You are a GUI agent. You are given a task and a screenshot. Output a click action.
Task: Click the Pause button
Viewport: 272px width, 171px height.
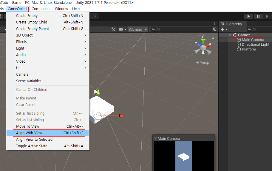click(258, 16)
